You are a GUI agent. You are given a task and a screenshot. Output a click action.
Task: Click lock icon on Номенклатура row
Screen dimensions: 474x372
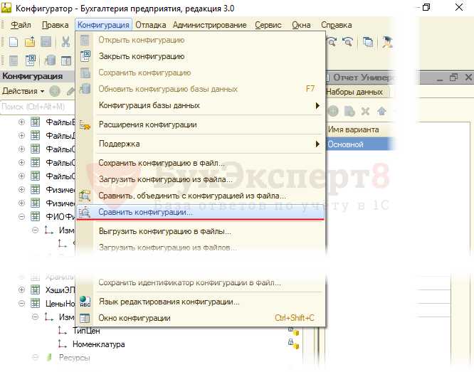pos(293,344)
